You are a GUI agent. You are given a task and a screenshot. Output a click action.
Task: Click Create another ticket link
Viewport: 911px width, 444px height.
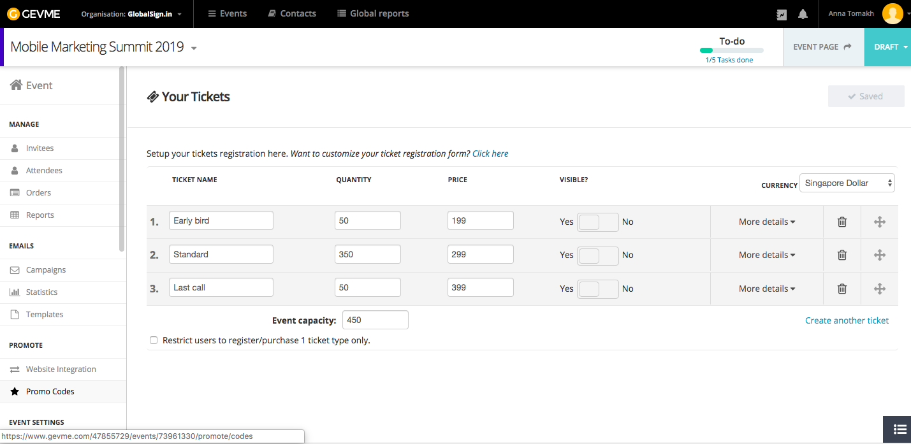click(x=847, y=320)
